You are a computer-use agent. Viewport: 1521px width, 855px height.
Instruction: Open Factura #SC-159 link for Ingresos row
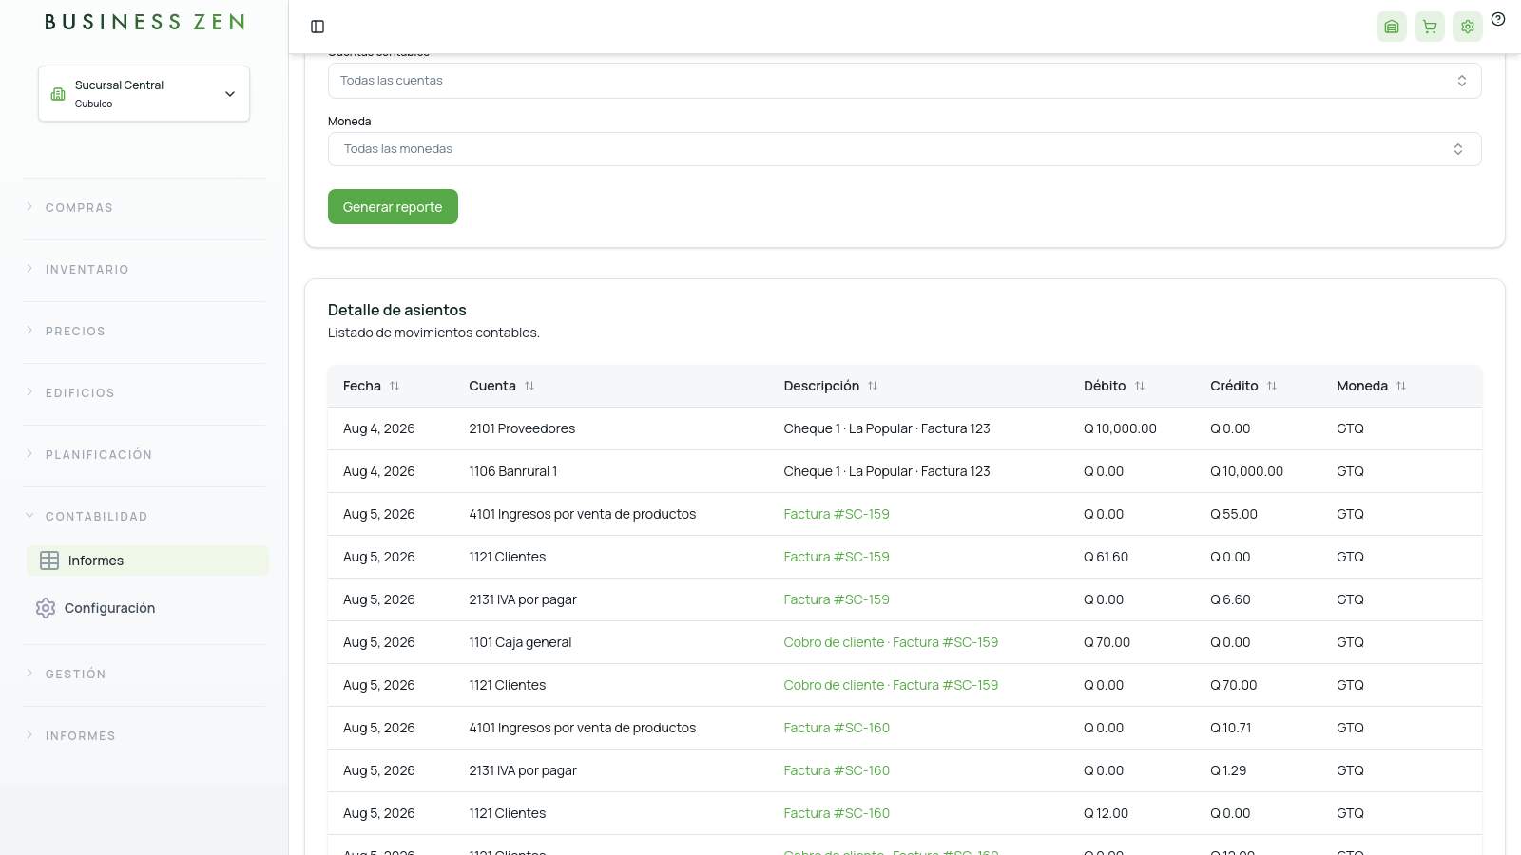[837, 514]
